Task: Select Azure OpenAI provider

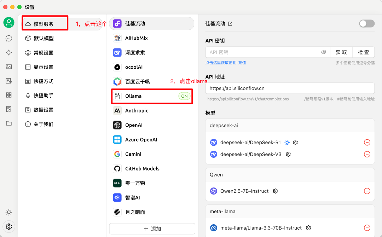Action: click(152, 140)
